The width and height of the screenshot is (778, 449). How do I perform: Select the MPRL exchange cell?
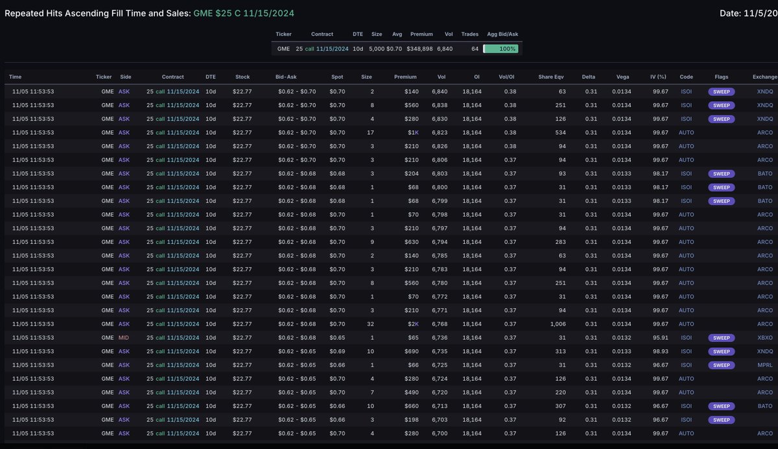765,365
